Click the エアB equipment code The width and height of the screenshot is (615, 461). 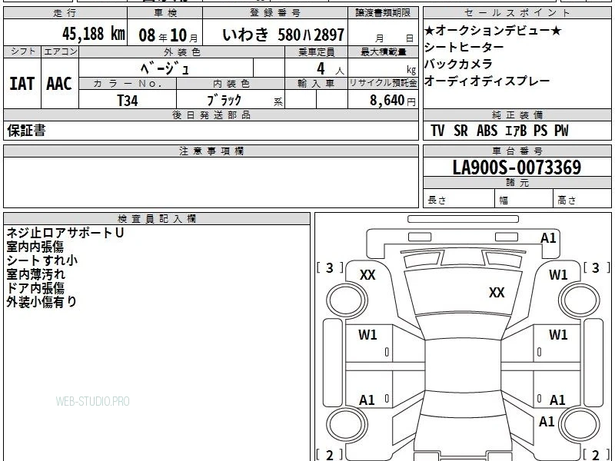(x=515, y=131)
